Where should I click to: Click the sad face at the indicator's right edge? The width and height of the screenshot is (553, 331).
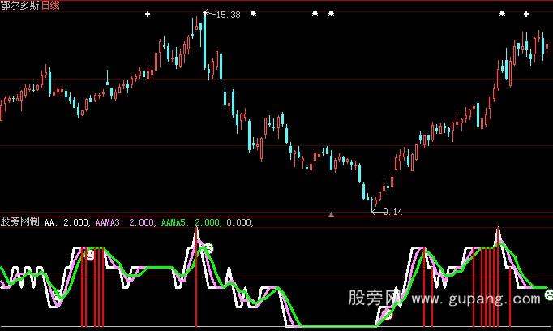[x=549, y=294]
